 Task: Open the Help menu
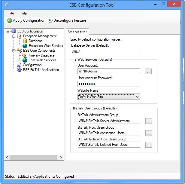coord(23,13)
